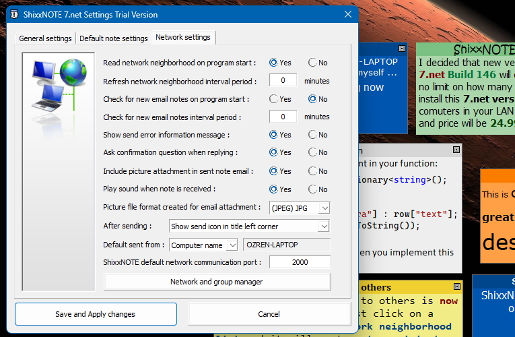Open the After sending dropdown
This screenshot has width=515, height=337.
(x=249, y=226)
